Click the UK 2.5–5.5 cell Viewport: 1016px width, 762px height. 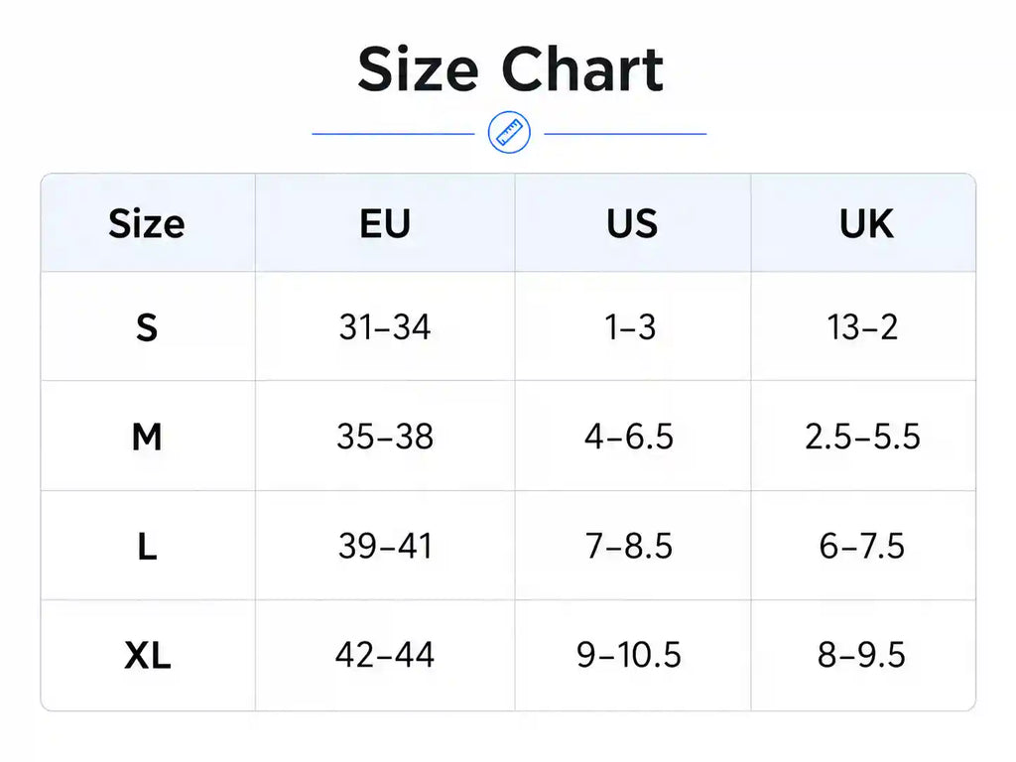click(x=862, y=437)
